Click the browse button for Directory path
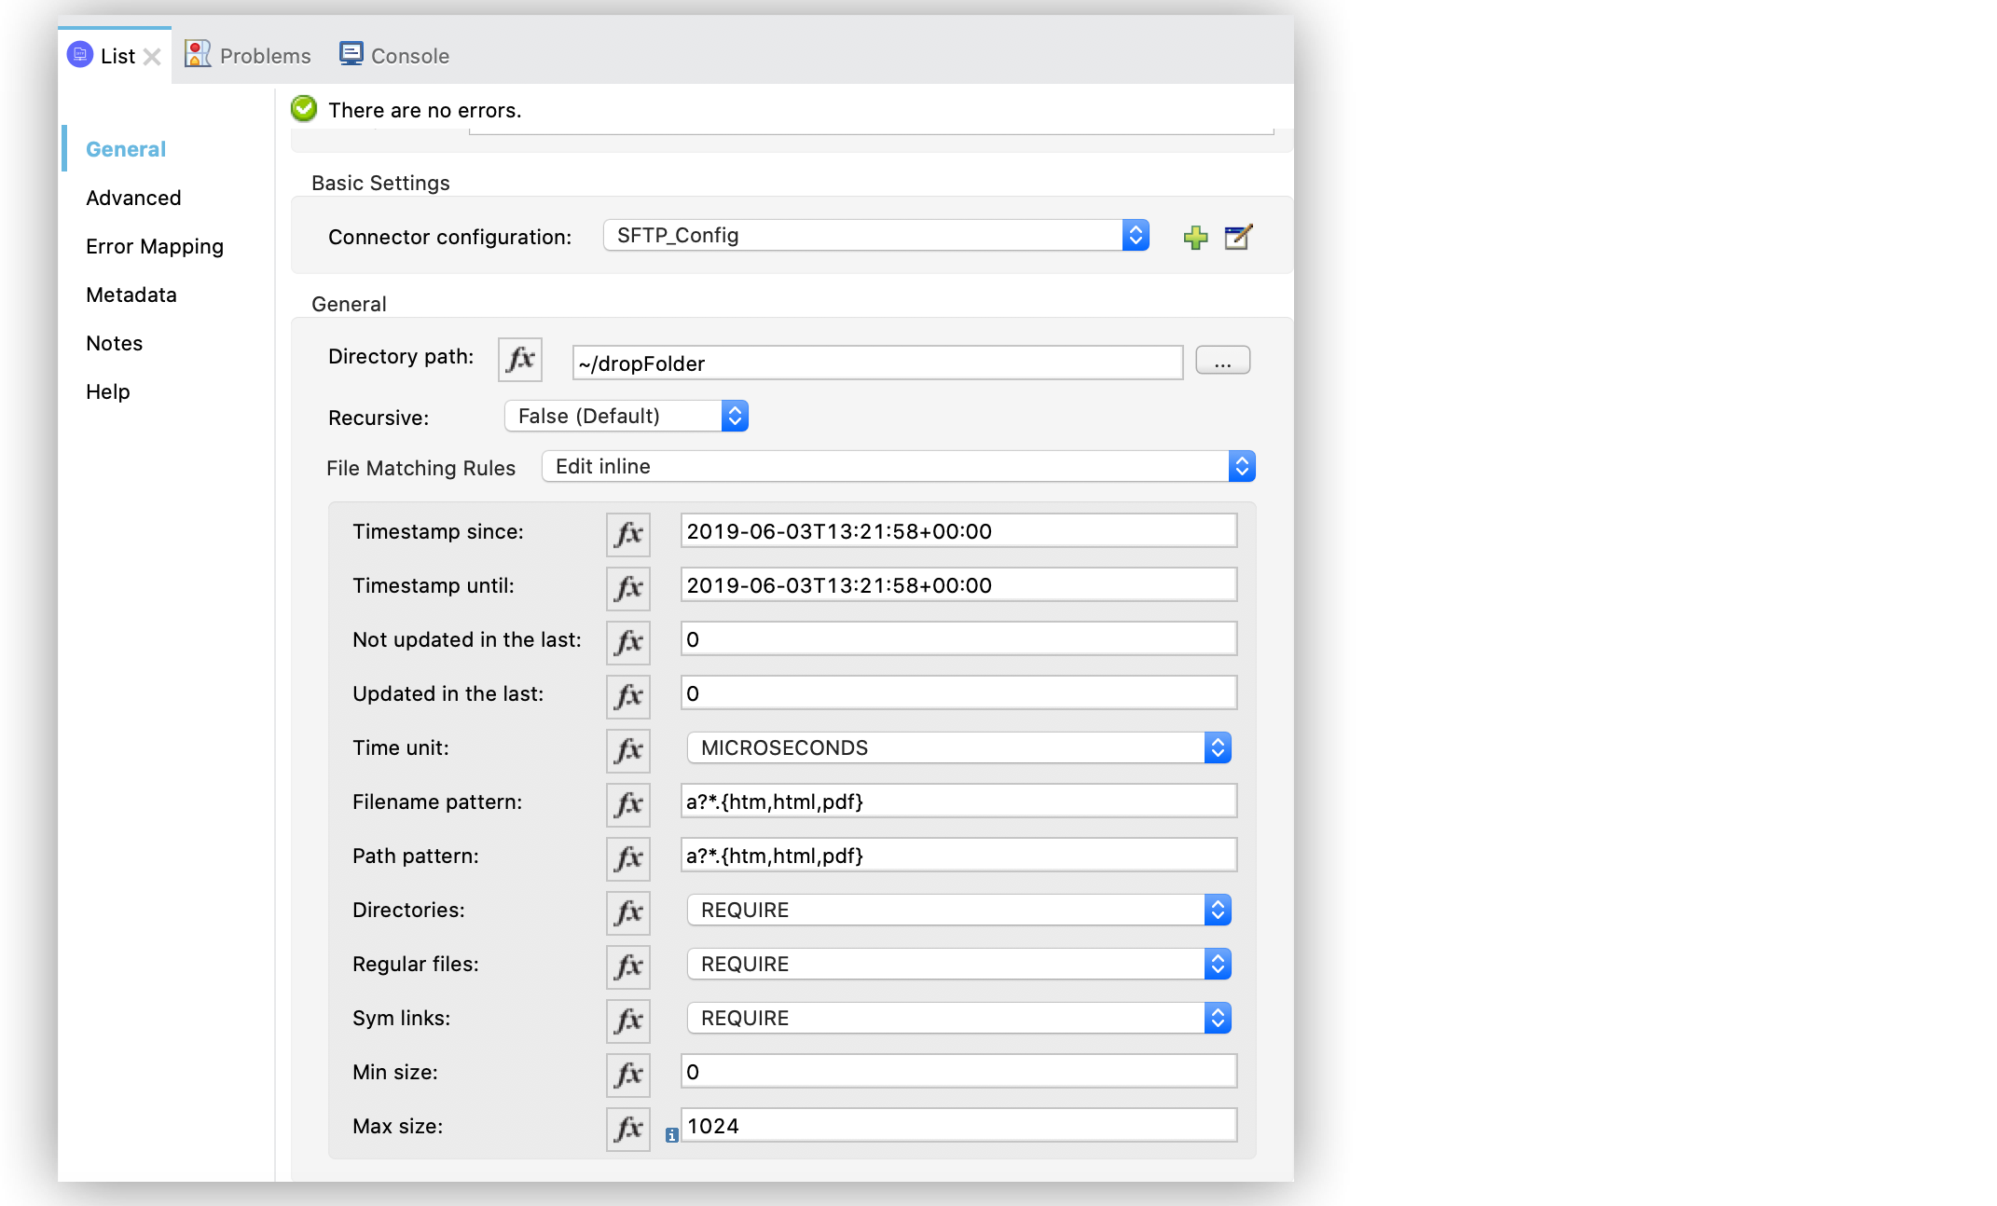 pyautogui.click(x=1222, y=358)
